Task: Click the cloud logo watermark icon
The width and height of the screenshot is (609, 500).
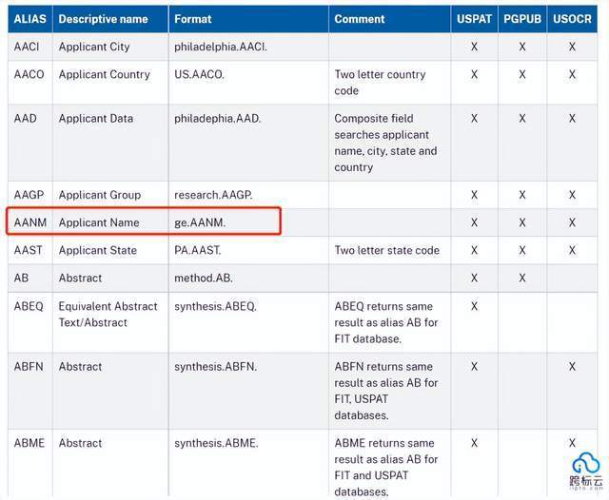Action: tap(586, 463)
